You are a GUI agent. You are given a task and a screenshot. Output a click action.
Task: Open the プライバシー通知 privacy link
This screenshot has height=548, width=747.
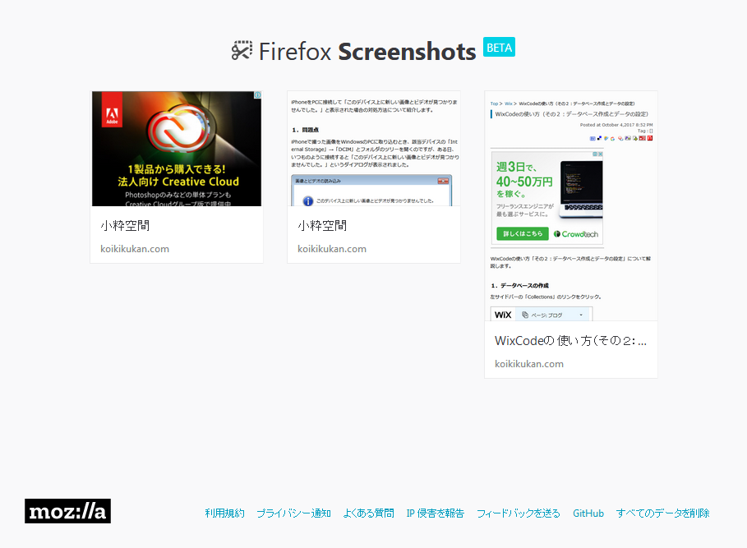[294, 513]
